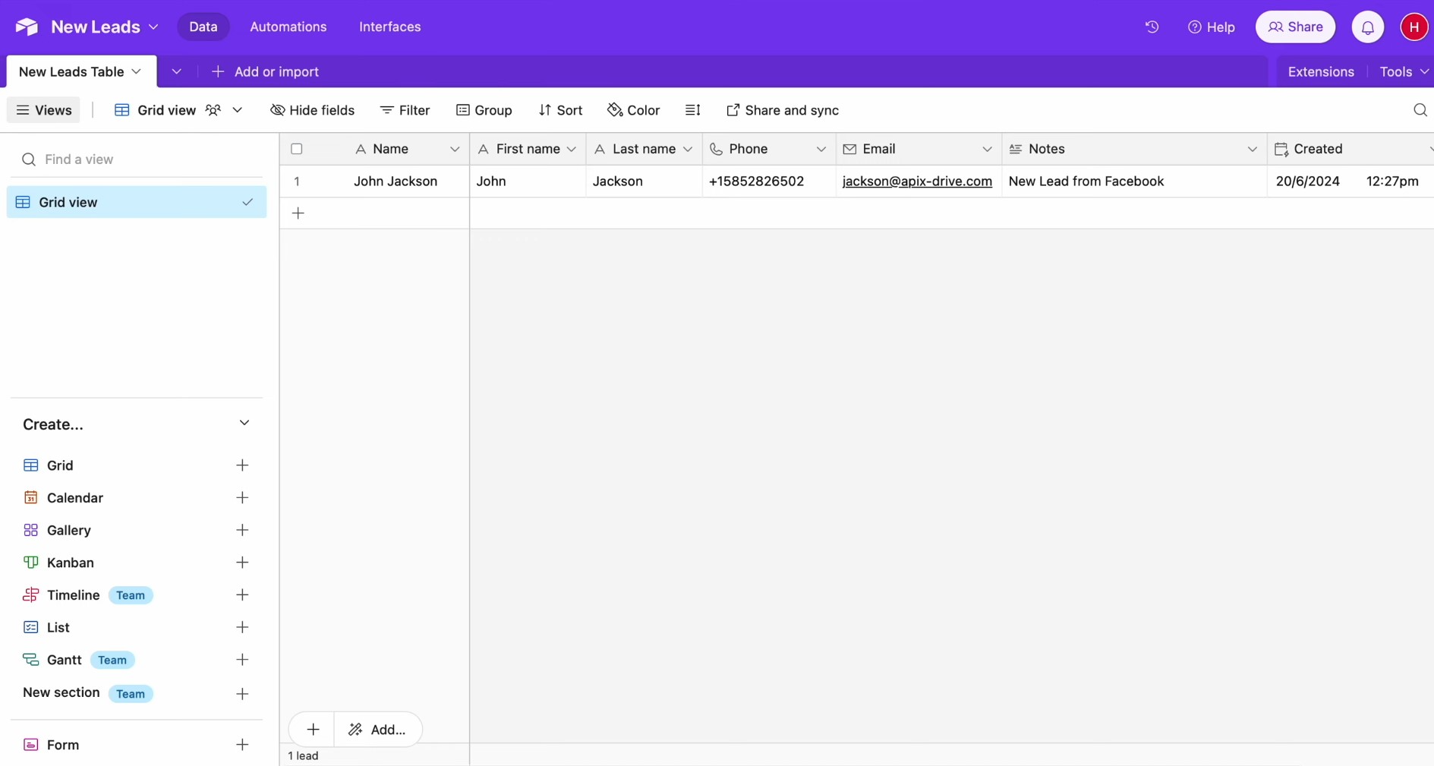Toggle the select-all records checkbox

tap(297, 149)
